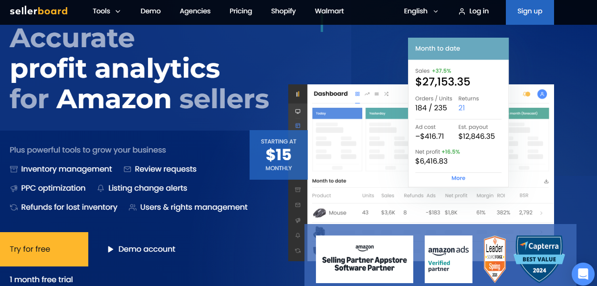Click the Est. payout value $12,846.35
The width and height of the screenshot is (597, 286).
[x=477, y=136]
